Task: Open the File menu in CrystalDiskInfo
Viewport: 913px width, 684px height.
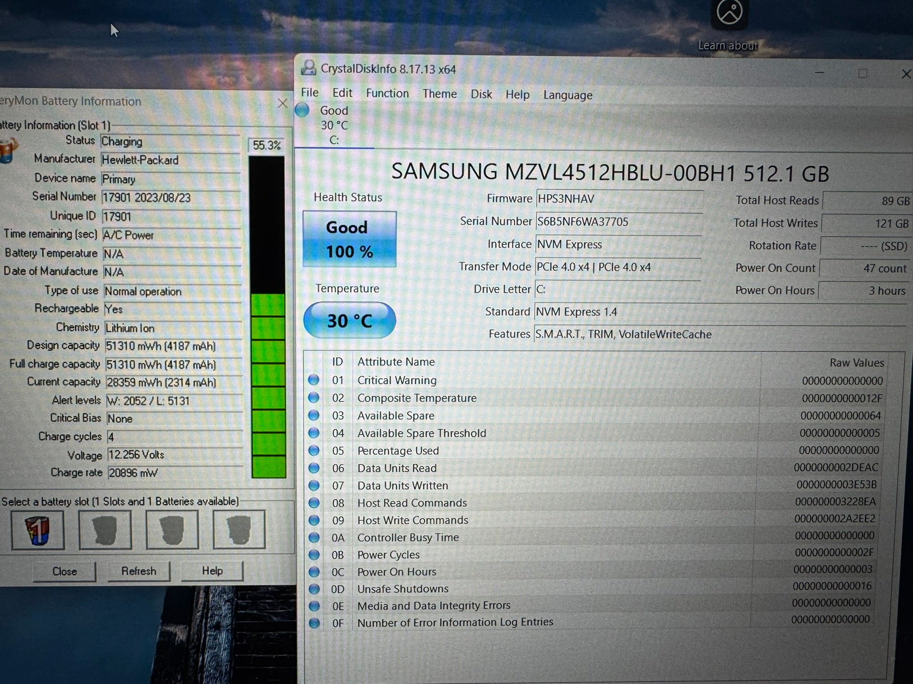Action: click(x=309, y=93)
